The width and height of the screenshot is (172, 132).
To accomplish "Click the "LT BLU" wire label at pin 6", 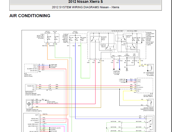I will click(x=44, y=123).
